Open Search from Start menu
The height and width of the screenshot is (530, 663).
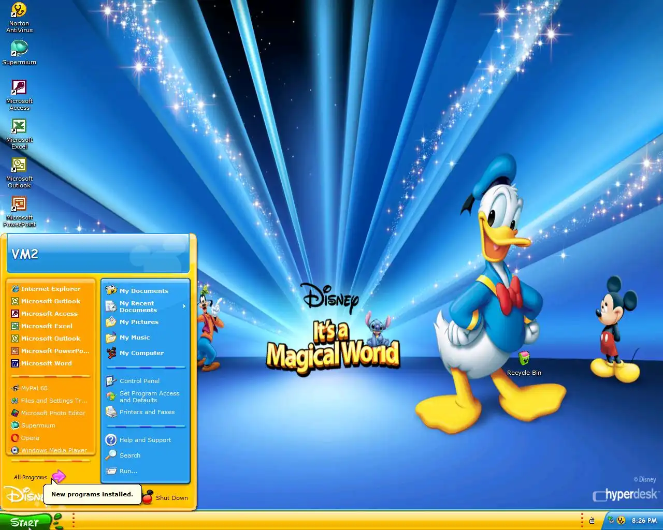[146, 455]
